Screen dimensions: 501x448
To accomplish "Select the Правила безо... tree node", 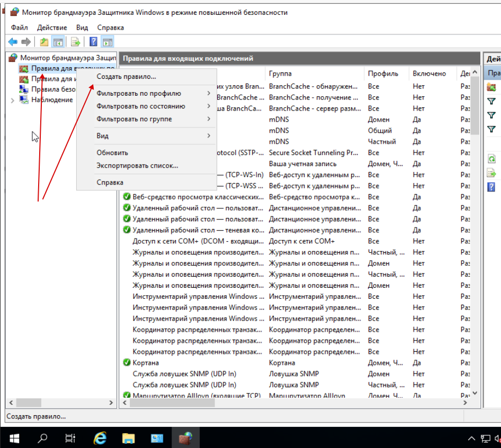I will [53, 89].
